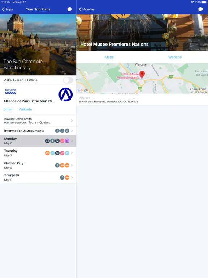Tap the blue circular Alliance logo
Screen dimensions: 208x278
[x=66, y=94]
